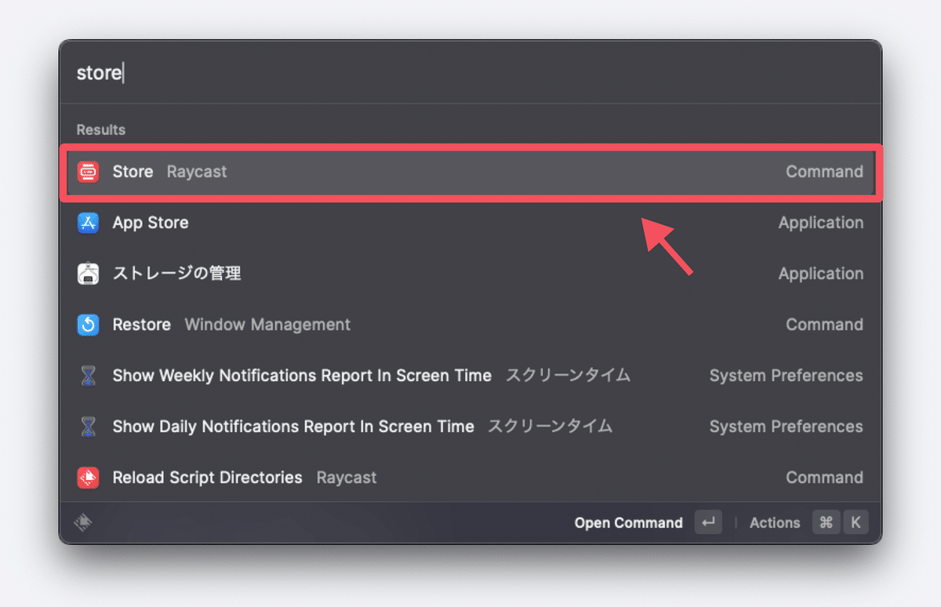Open the App Store result
Image resolution: width=941 pixels, height=607 pixels.
470,223
